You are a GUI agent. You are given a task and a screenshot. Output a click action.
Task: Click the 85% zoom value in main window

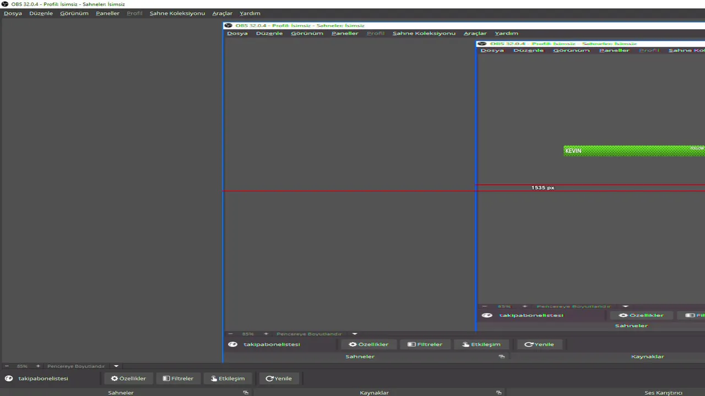pyautogui.click(x=22, y=366)
